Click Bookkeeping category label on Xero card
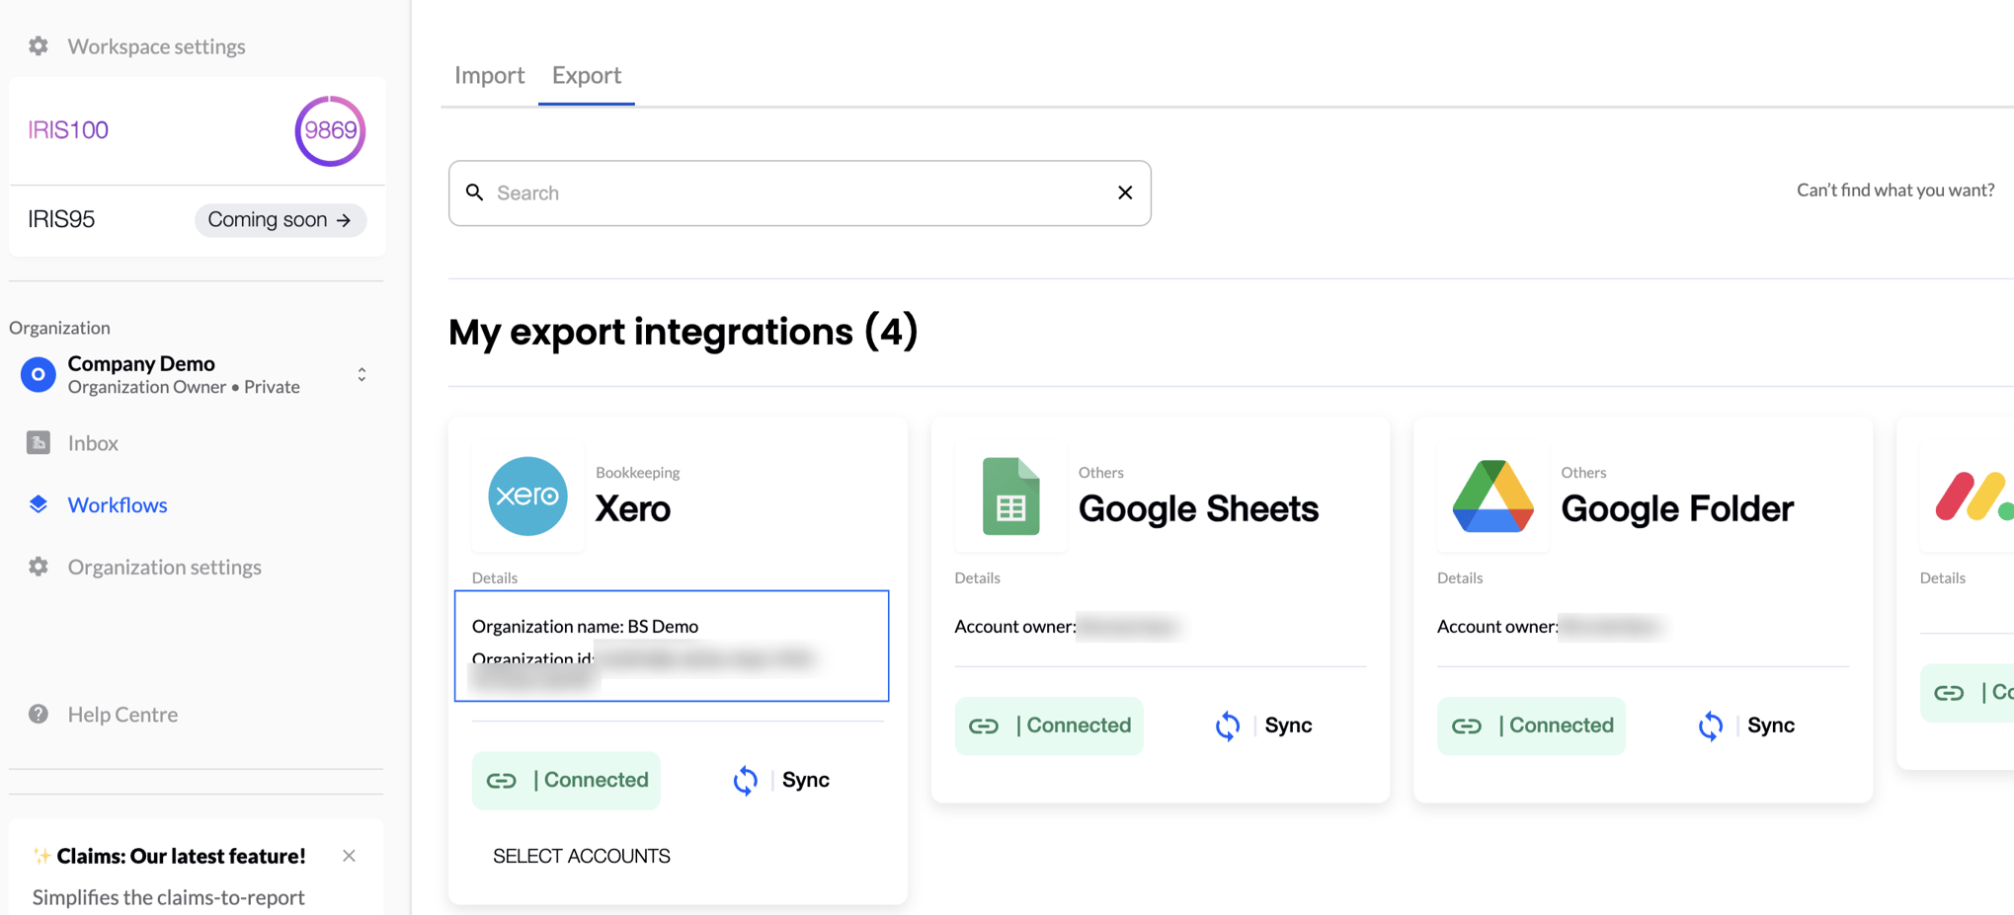Screen dimensions: 2014x915 (637, 473)
